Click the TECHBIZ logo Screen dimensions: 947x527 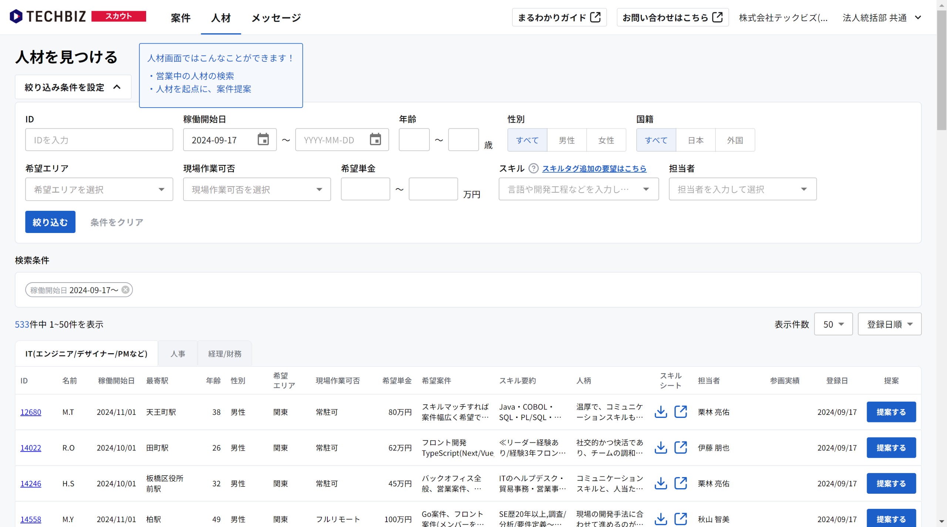pos(48,17)
